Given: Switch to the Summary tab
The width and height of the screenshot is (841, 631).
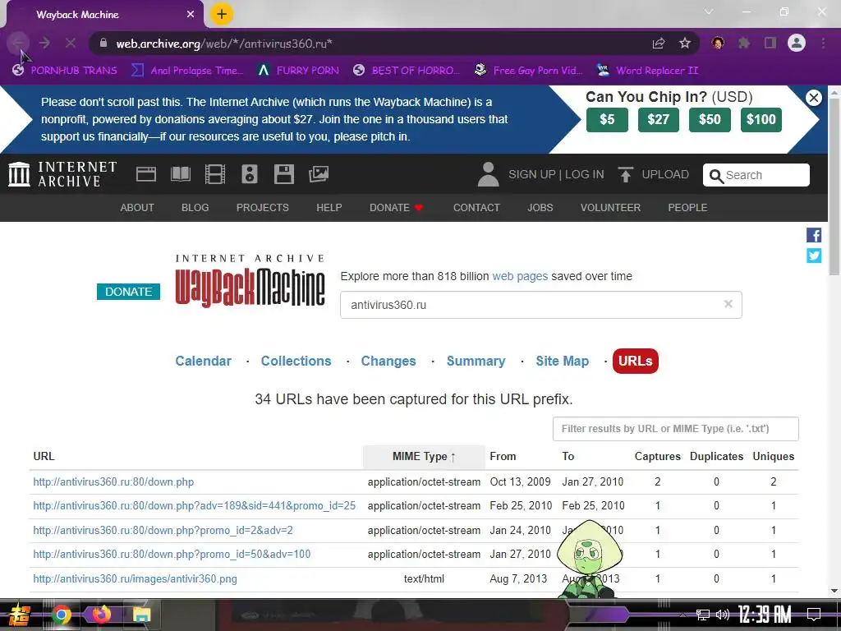Looking at the screenshot, I should pos(476,362).
